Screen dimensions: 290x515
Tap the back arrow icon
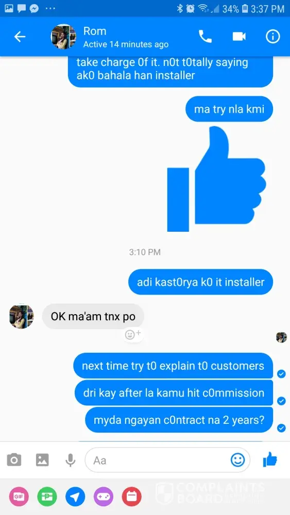click(x=20, y=37)
